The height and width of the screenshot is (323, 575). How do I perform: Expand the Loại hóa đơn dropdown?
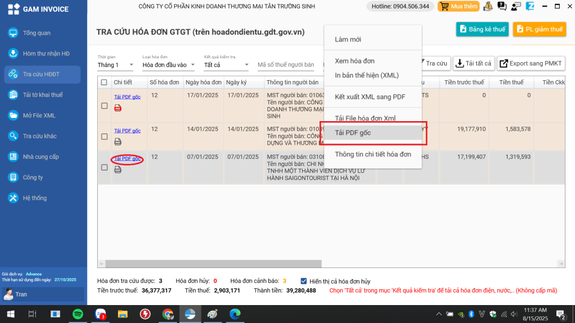pos(168,65)
